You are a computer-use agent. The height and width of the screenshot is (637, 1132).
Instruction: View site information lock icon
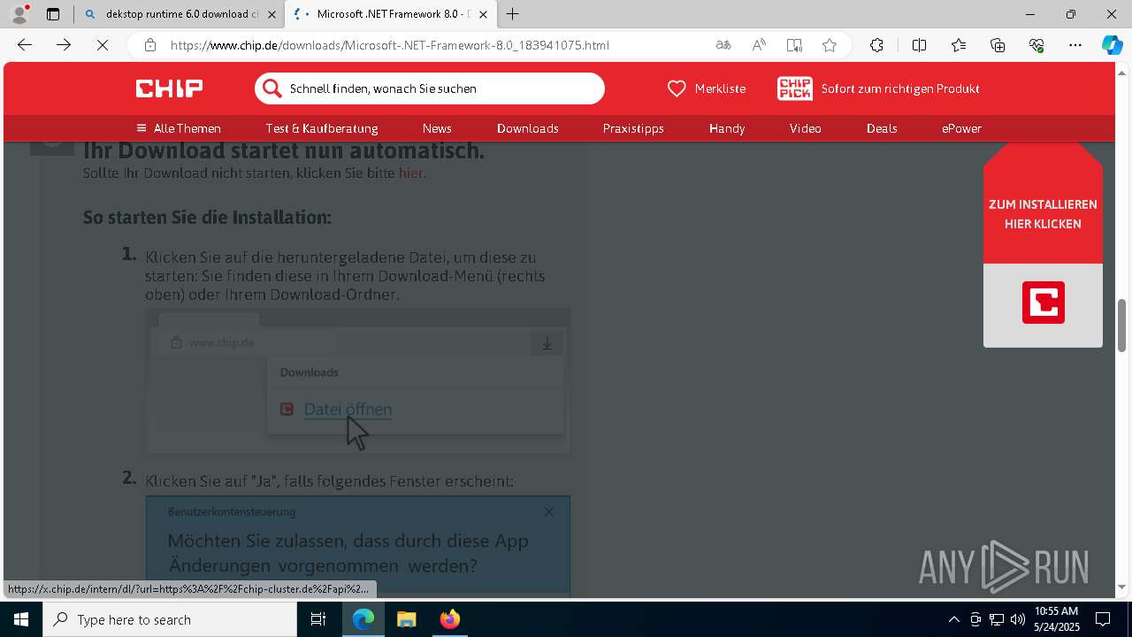coord(150,45)
